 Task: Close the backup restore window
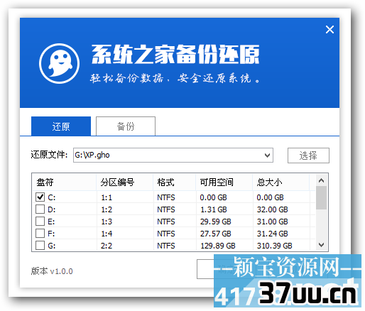click(329, 30)
